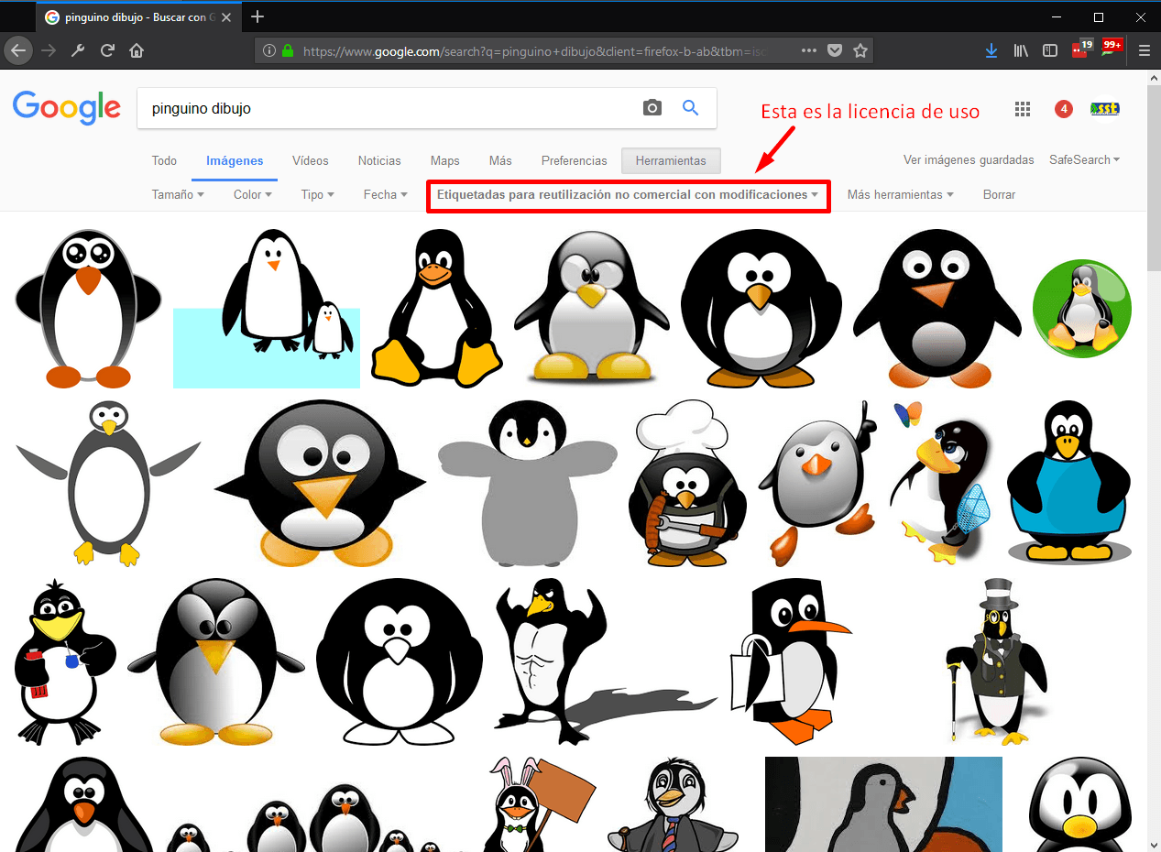Viewport: 1161px width, 852px height.
Task: Open the flat-winged skinny penguin thumbnail
Action: (x=108, y=483)
